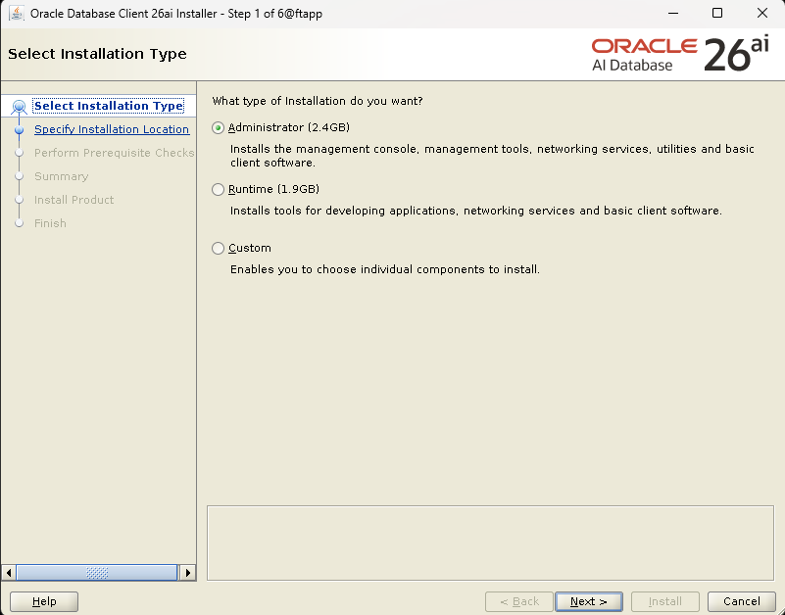Screen dimensions: 785x615
Task: Minimize the installer window
Action: 673,13
